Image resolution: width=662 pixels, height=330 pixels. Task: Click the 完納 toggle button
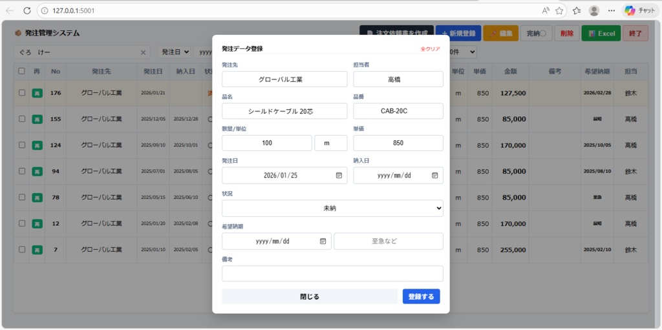click(536, 34)
